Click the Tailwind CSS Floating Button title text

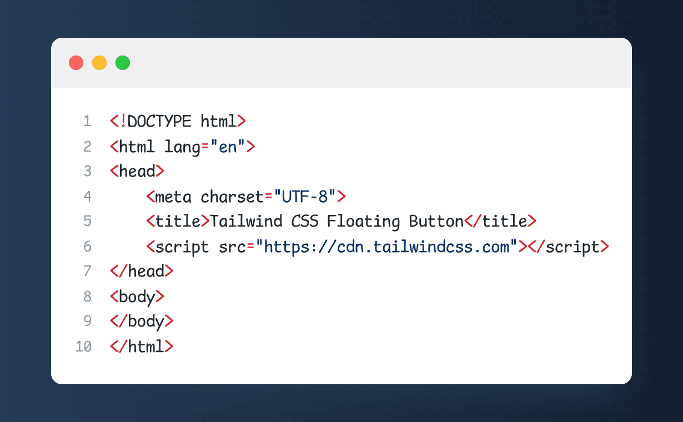click(337, 222)
